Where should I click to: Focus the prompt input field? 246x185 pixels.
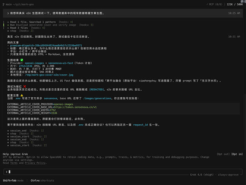[123, 172]
